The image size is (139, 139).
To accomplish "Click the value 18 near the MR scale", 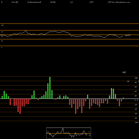I will pos(128,81).
